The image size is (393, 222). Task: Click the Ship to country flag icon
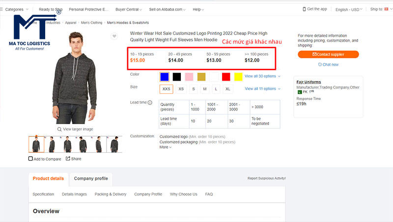[x=386, y=9]
